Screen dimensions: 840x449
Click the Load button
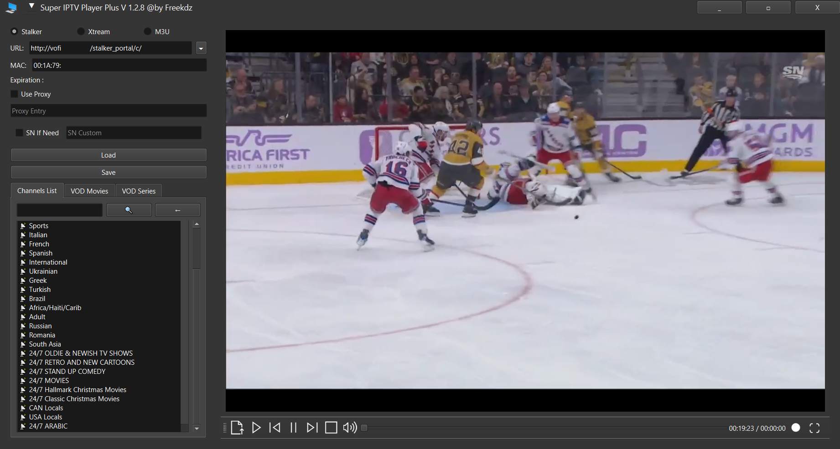[x=109, y=155]
